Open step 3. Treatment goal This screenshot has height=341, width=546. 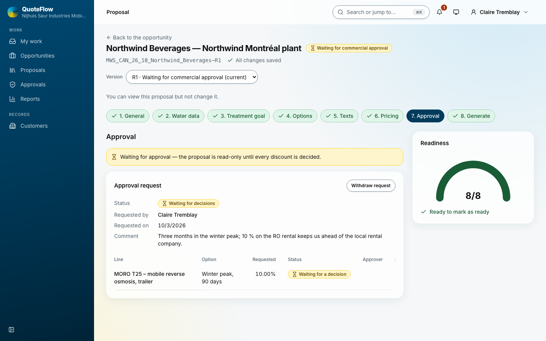click(238, 116)
